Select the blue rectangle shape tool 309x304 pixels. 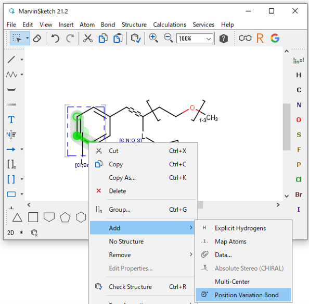pos(11,194)
